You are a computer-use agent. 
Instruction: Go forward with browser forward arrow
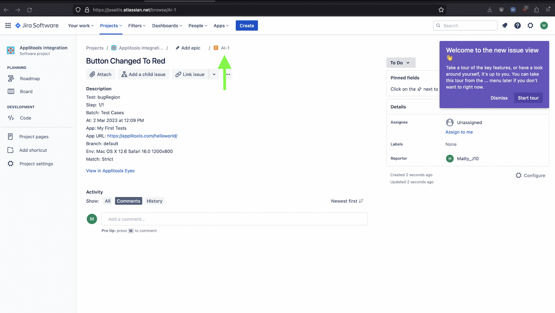point(18,10)
